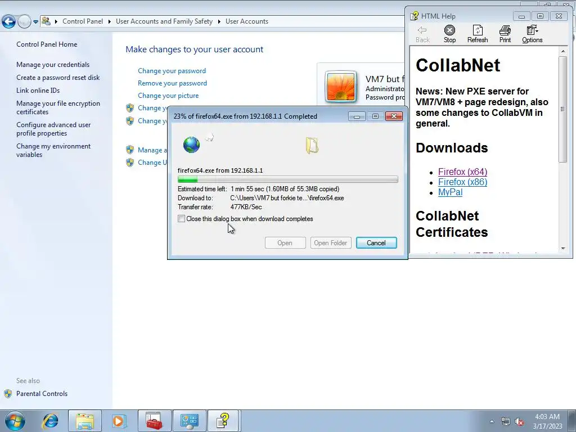Click the disabled Open Folder button
This screenshot has width=576, height=432.
point(331,243)
